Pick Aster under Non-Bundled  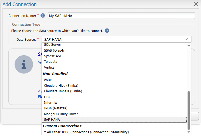(x=114, y=80)
